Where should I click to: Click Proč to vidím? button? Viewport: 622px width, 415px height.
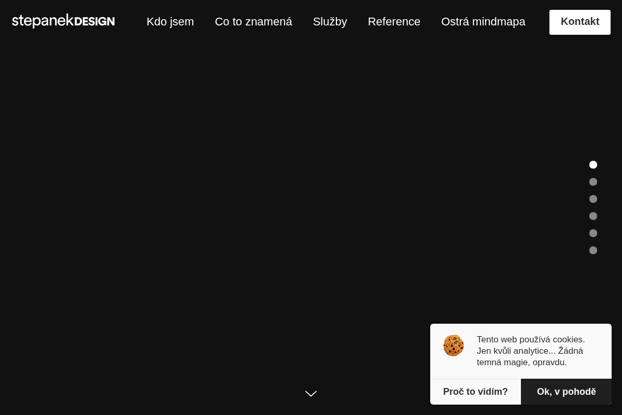(475, 392)
